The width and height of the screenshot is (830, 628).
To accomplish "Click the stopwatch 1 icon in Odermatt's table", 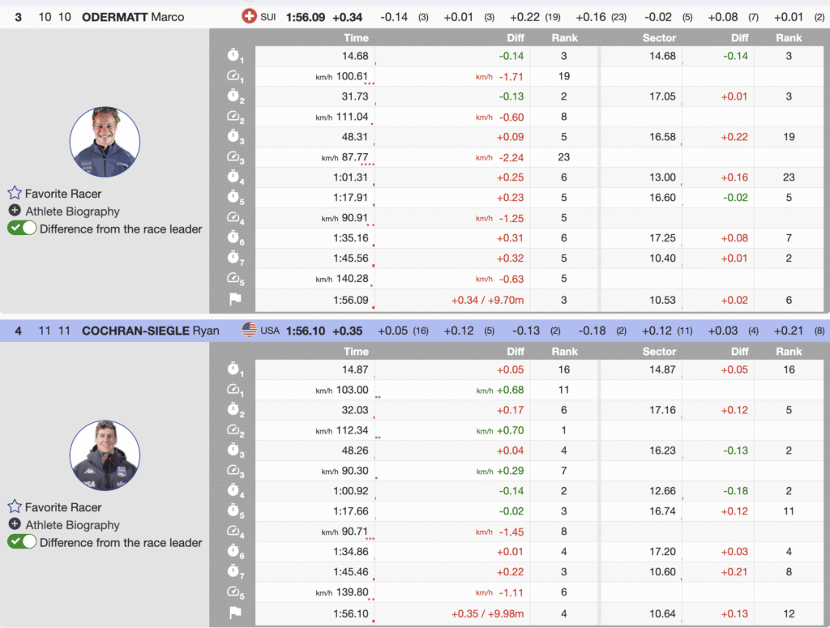I will click(233, 56).
